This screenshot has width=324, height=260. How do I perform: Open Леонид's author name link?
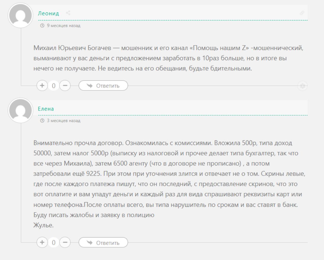(48, 13)
